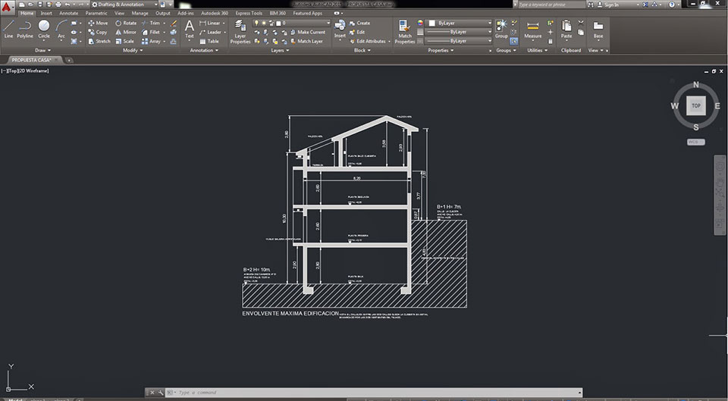Screen dimensions: 728x401
Task: Switch to the Annotate ribbon tab
Action: click(68, 13)
